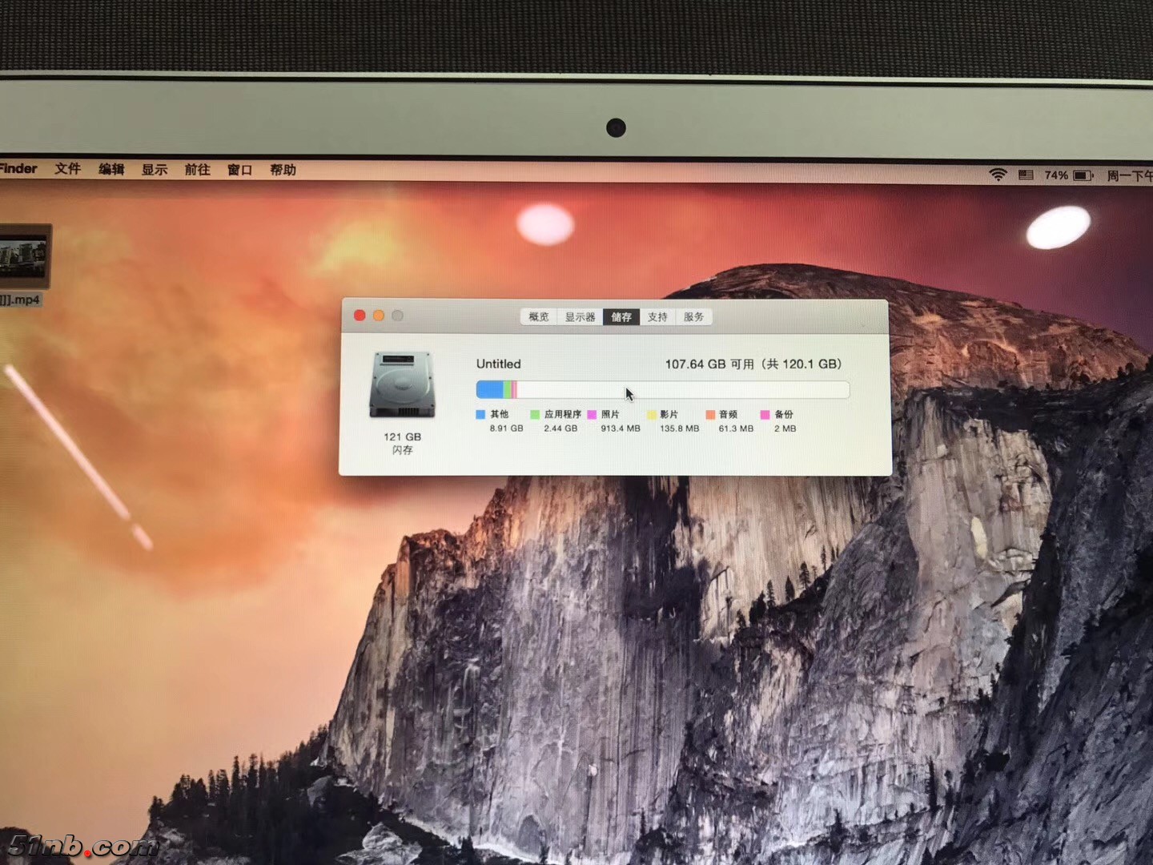Image resolution: width=1153 pixels, height=865 pixels.
Task: Click the storage usage bar
Action: 663,390
